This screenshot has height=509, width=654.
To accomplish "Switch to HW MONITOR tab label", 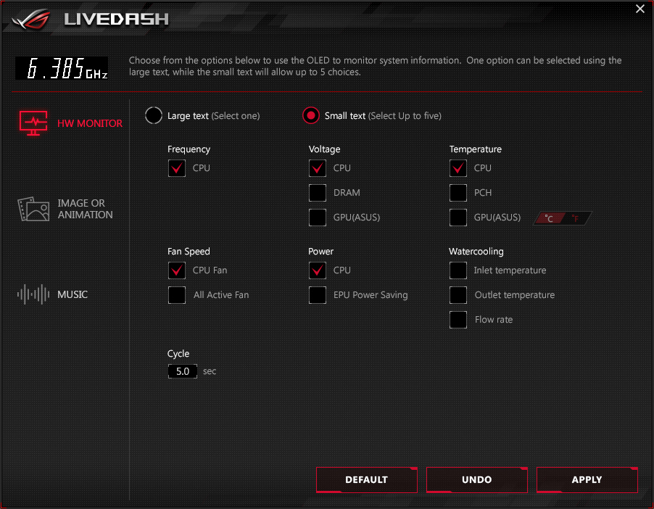I will tap(90, 123).
